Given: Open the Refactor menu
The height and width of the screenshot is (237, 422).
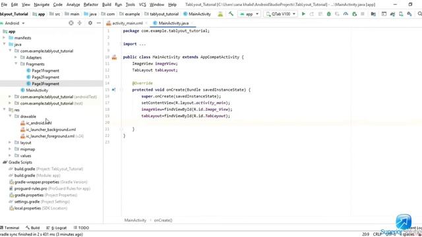Looking at the screenshot, I should (x=91, y=5).
